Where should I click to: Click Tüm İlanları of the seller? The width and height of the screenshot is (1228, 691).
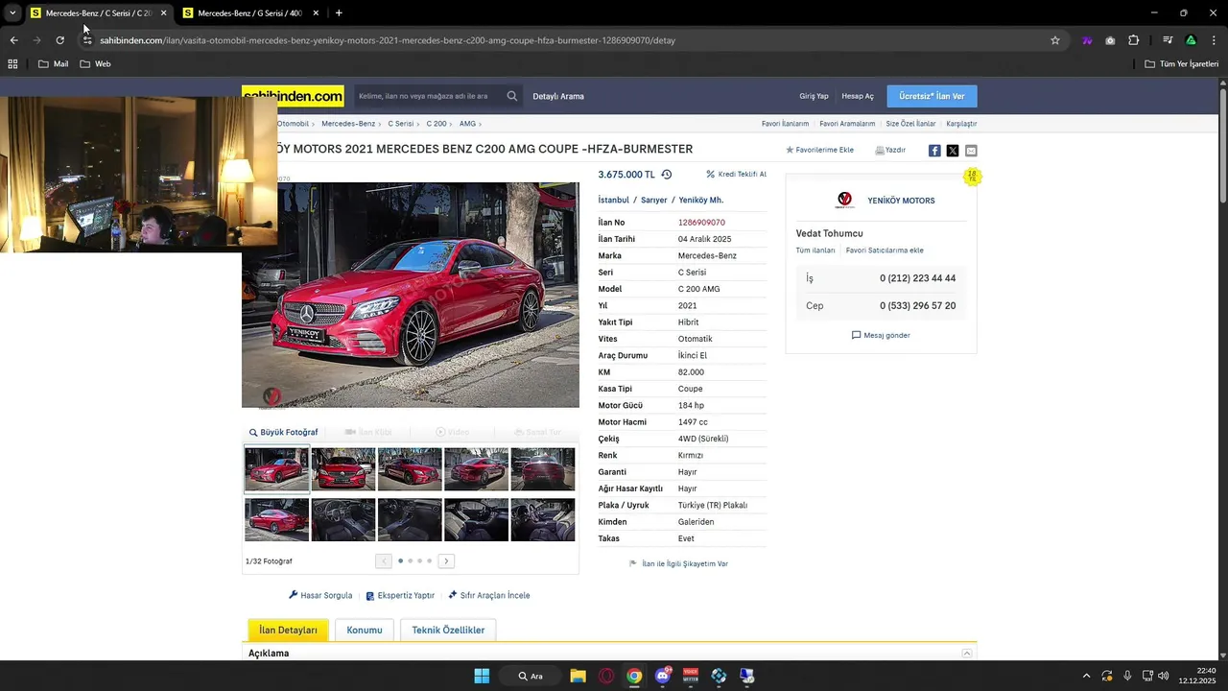[x=815, y=250]
